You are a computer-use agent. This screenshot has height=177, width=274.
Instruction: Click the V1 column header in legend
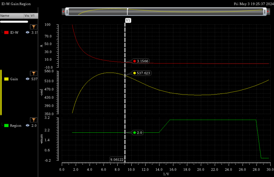click(x=33, y=16)
